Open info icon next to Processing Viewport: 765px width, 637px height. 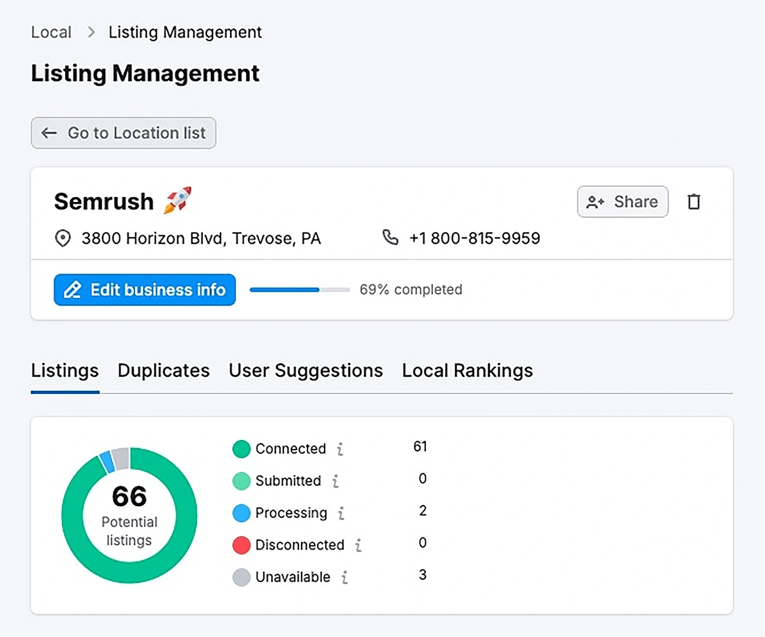(341, 513)
